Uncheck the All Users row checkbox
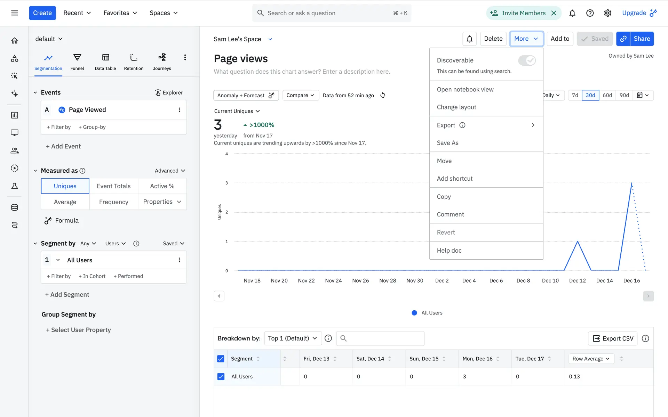This screenshot has height=417, width=668. pyautogui.click(x=221, y=376)
